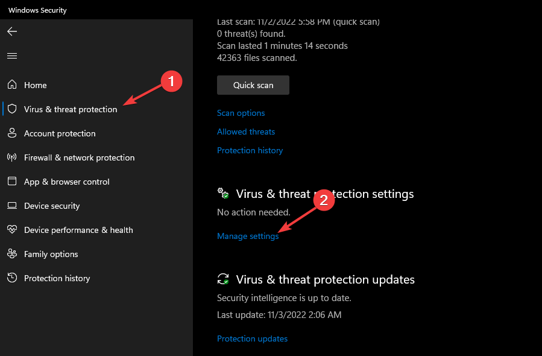Viewport: 542px width, 356px height.
Task: Click the '42363 files scanned.' text
Action: pyautogui.click(x=257, y=58)
